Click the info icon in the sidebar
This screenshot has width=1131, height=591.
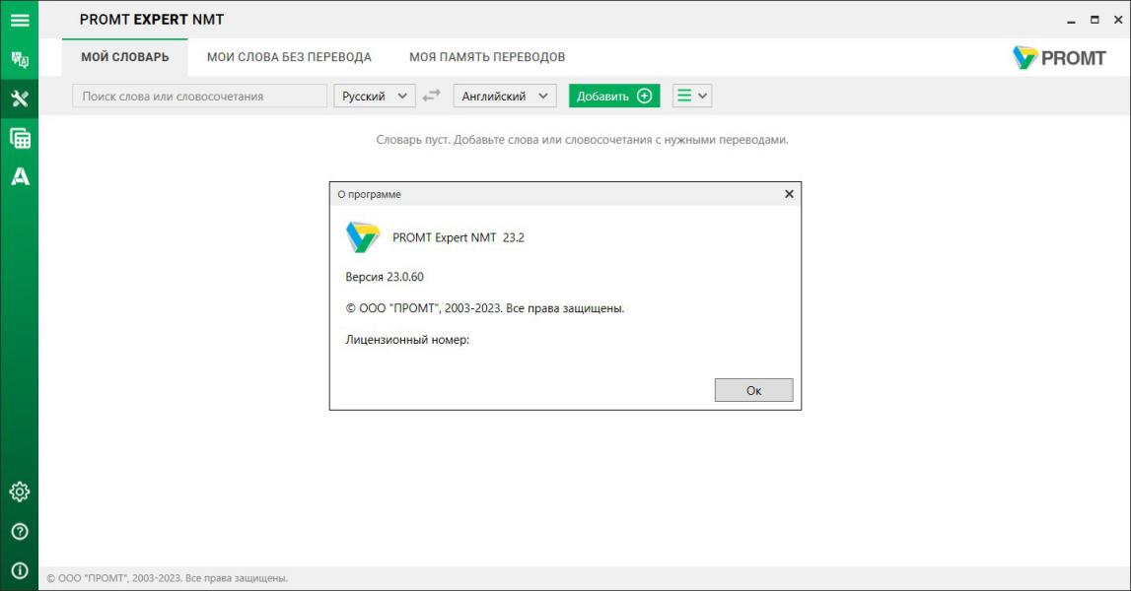tap(20, 570)
